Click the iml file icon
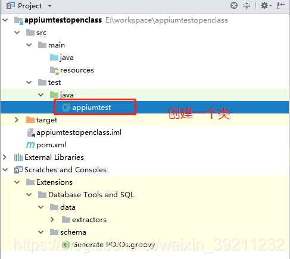Viewport: 290px width, 259px height. pyautogui.click(x=31, y=132)
